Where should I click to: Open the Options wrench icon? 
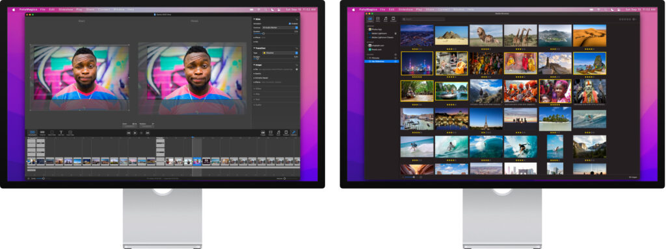[x=294, y=133]
